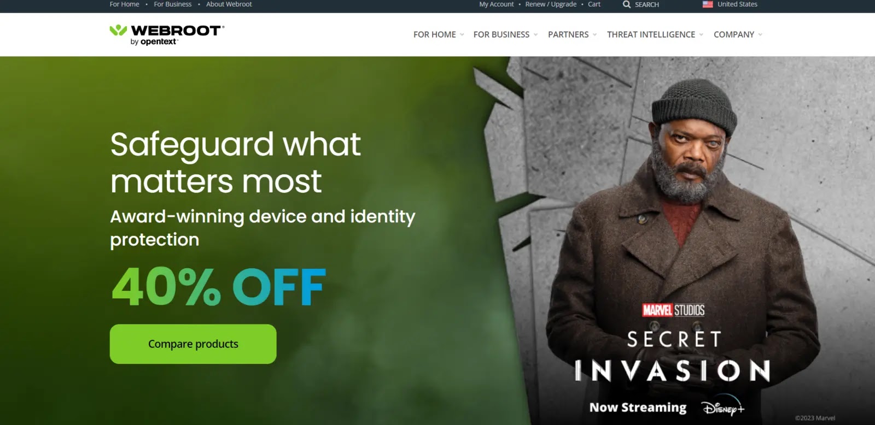Open the My Account link
The image size is (875, 425).
point(497,4)
